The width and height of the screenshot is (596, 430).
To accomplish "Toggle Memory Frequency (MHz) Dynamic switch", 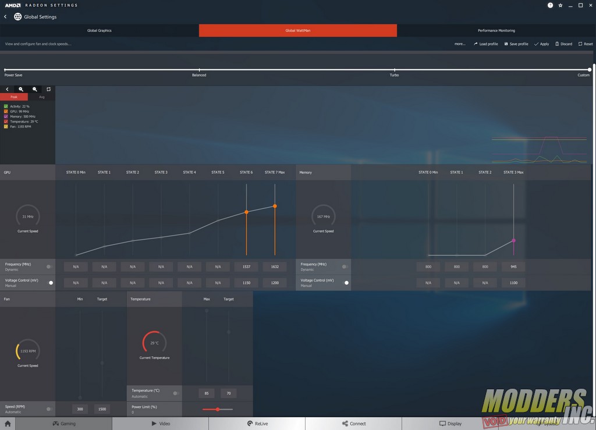I will pyautogui.click(x=345, y=266).
